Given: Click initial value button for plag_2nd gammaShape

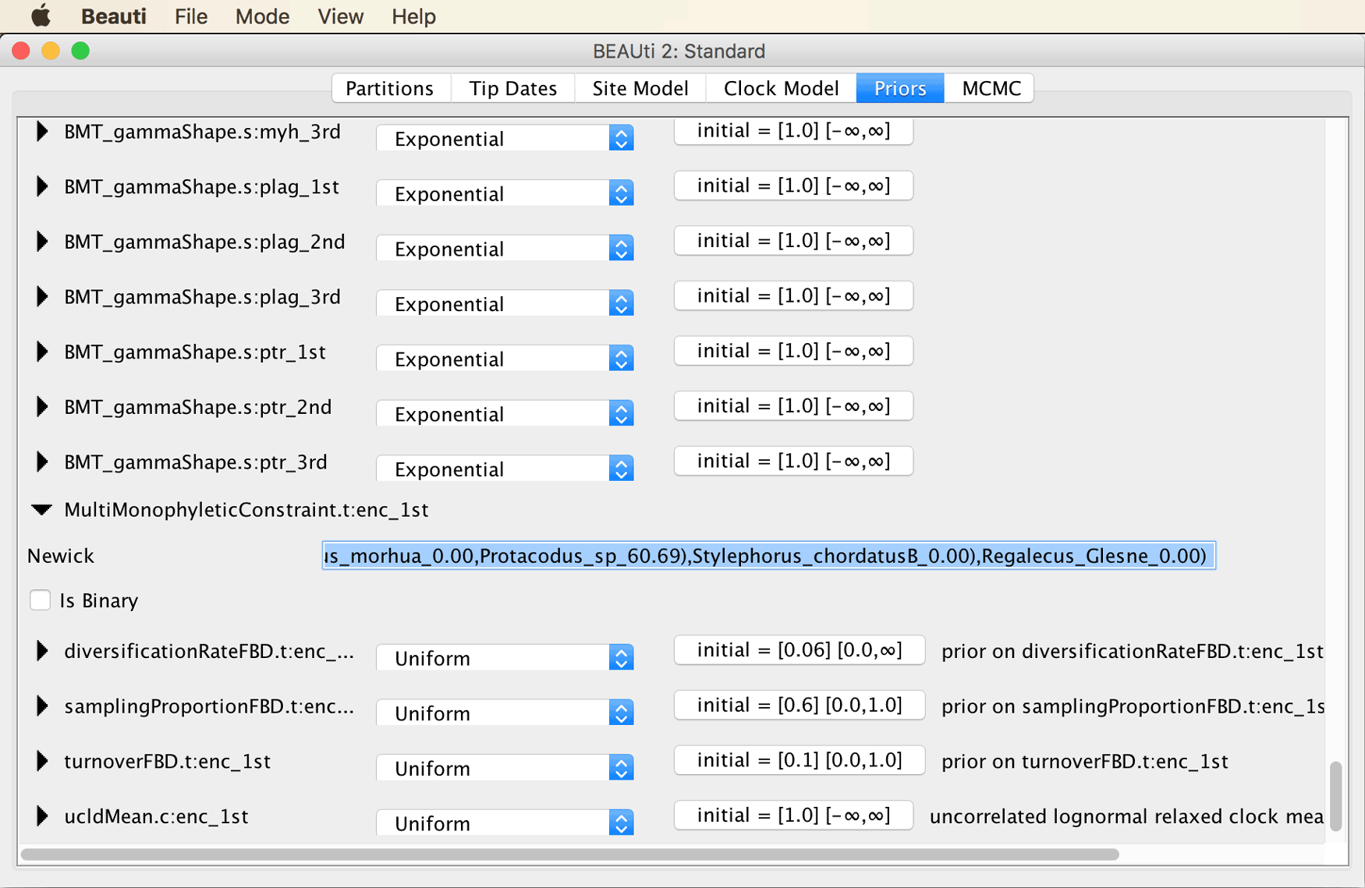Looking at the screenshot, I should click(793, 241).
